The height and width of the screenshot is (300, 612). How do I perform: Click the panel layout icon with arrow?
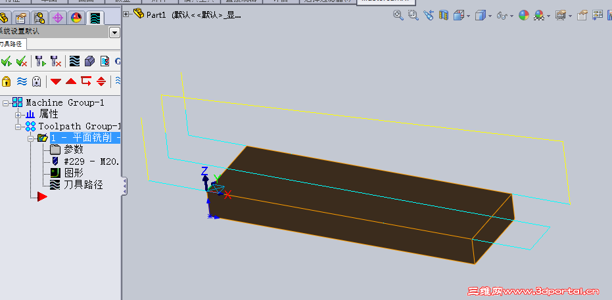coord(598,15)
